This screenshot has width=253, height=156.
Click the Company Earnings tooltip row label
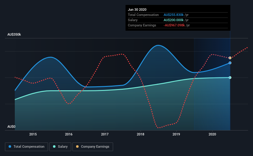click(142, 25)
